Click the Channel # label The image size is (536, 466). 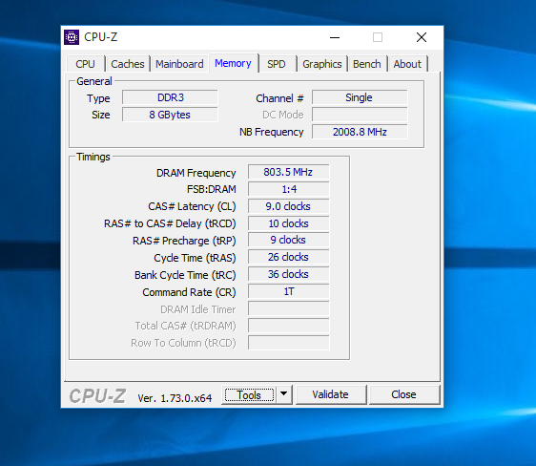pos(279,98)
